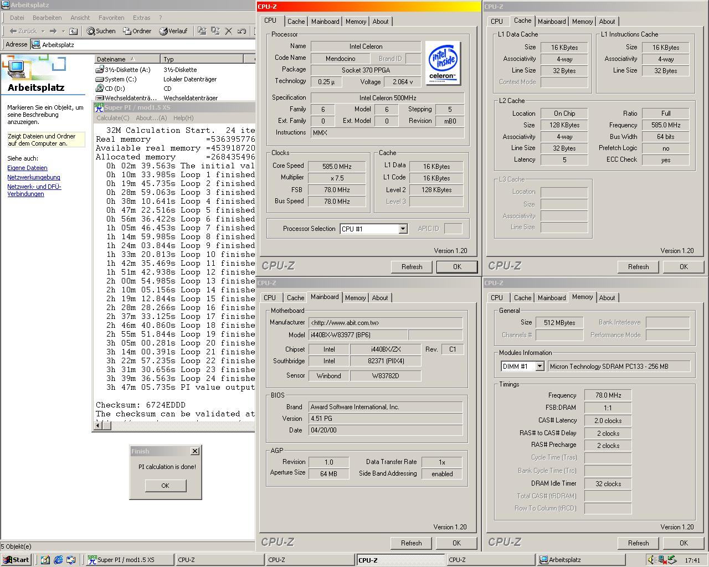Open the DIMM #1 module dropdown
709x567 pixels.
pos(540,366)
